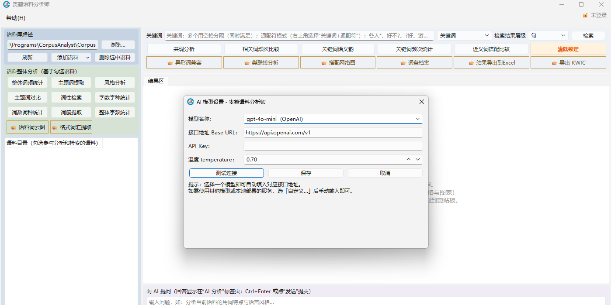
Task: Click 词簇提取 button
Action: 71,112
